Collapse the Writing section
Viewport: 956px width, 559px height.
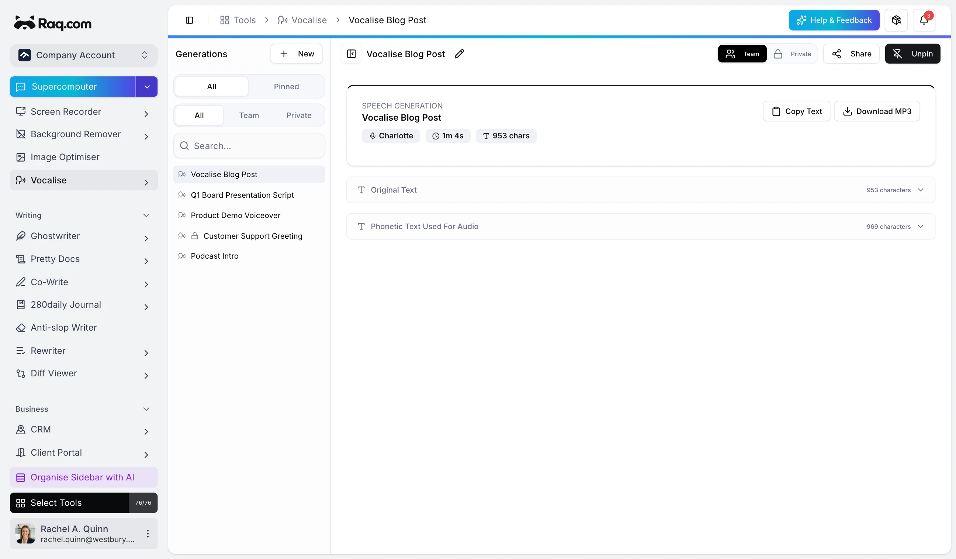83,215
